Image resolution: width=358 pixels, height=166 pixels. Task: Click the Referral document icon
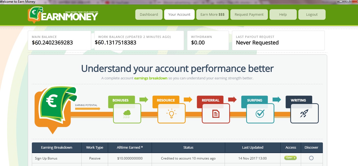click(216, 114)
